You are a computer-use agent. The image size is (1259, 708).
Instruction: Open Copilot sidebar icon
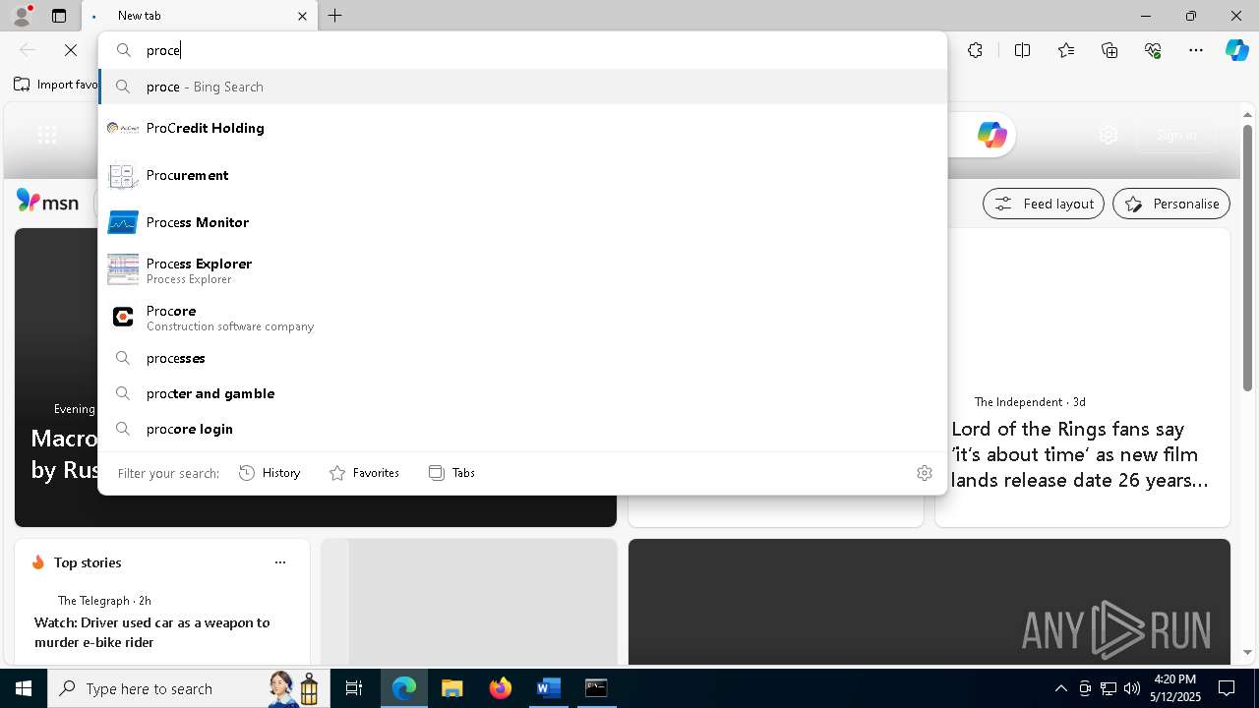pyautogui.click(x=1236, y=50)
